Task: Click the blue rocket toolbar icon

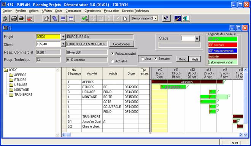Action: coord(178,19)
